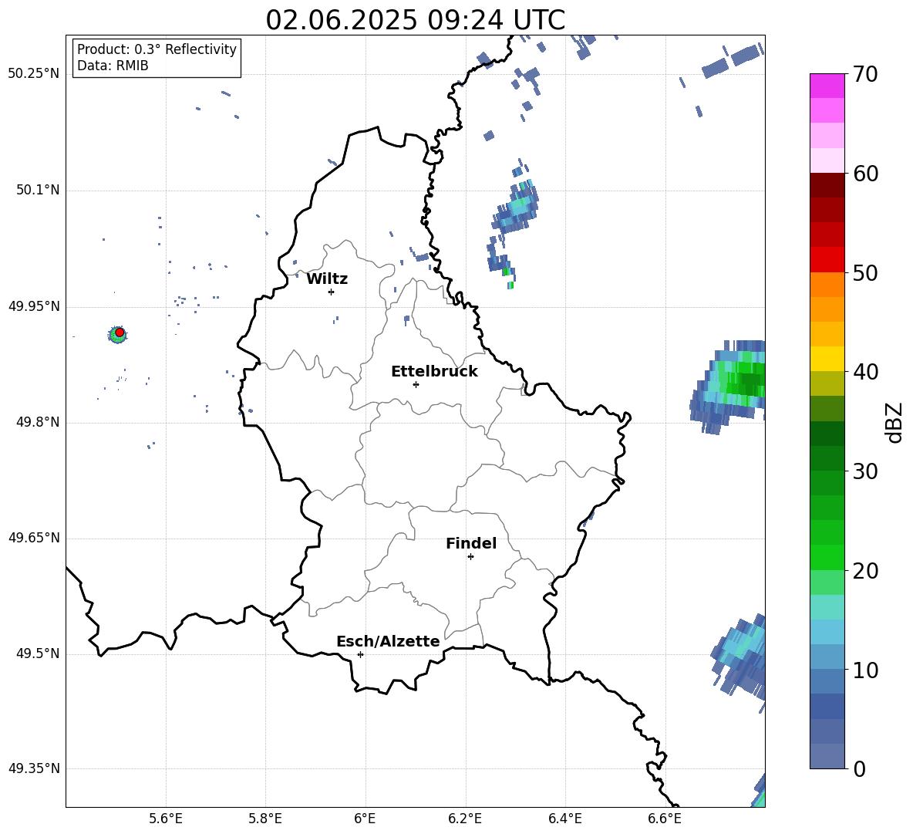Pick the dark green swatch just above 30 dBZ
The height and width of the screenshot is (834, 913).
point(827,458)
